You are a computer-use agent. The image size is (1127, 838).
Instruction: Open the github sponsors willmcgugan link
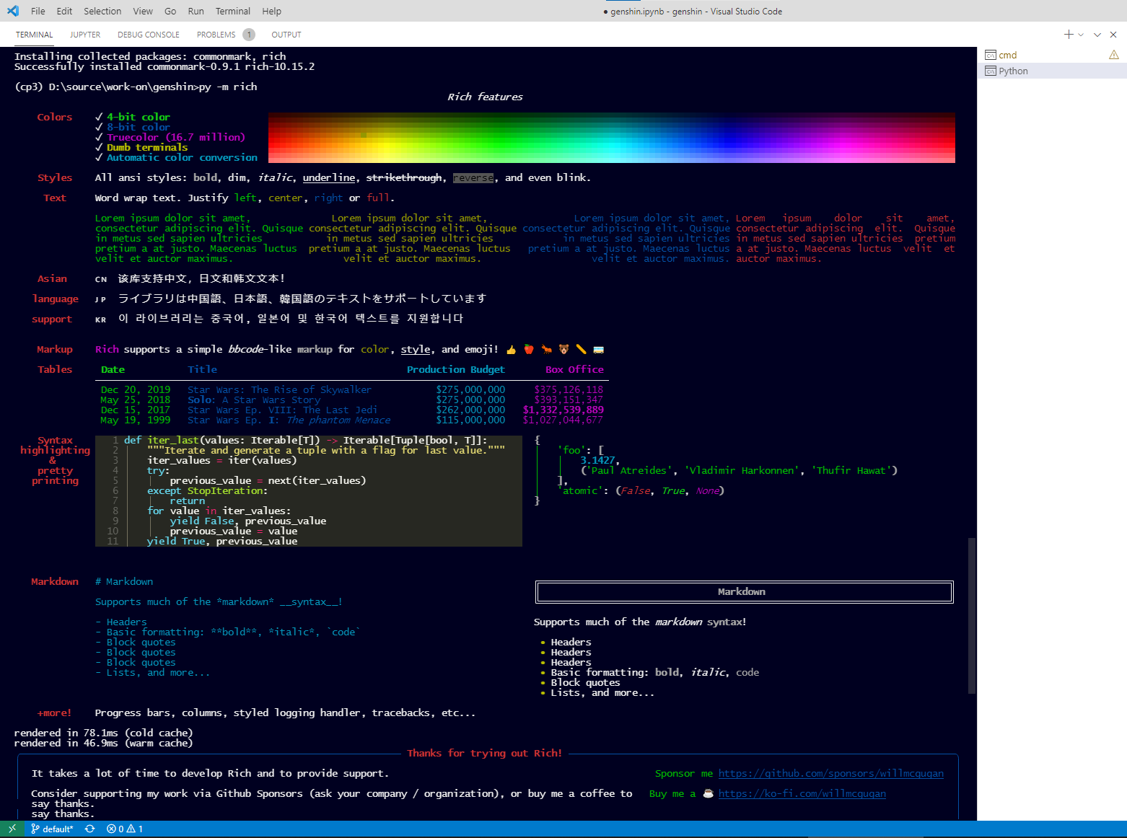pos(831,773)
